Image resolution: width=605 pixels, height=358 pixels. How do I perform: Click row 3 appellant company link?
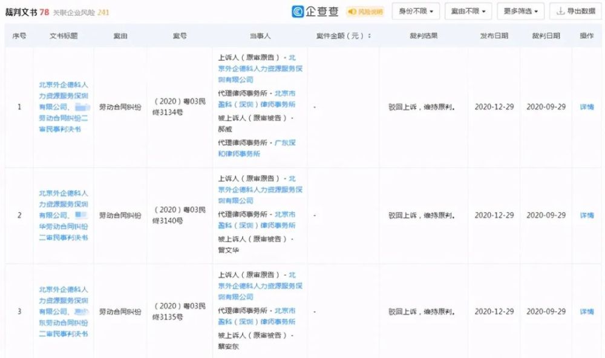[260, 286]
